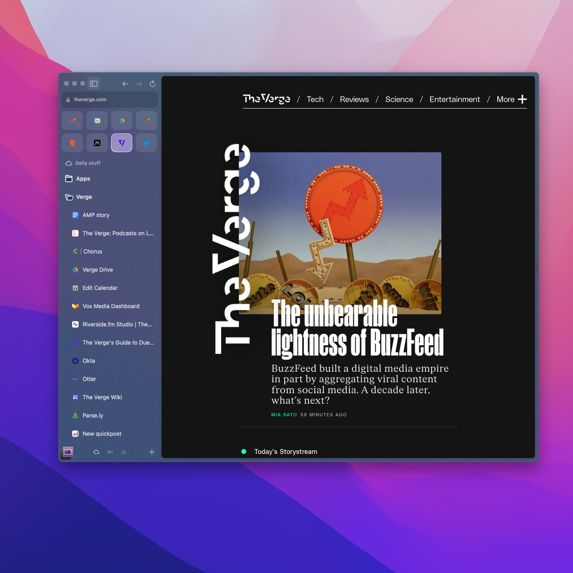Open the New quickpost tab
Screen dimensions: 573x573
pos(110,433)
